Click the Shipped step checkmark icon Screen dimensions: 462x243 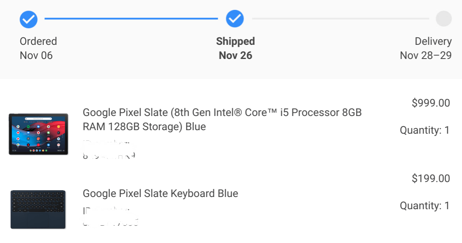tap(235, 19)
